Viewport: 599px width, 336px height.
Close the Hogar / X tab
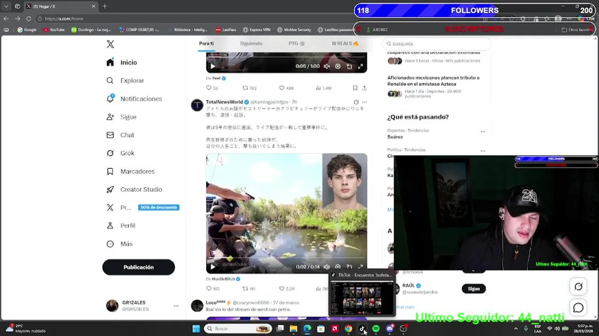click(x=93, y=6)
